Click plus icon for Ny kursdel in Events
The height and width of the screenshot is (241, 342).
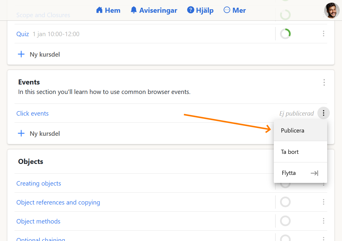pyautogui.click(x=21, y=133)
